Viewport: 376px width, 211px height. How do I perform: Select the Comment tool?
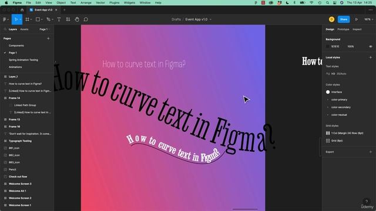click(x=86, y=19)
